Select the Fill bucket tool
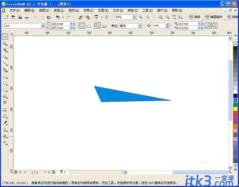Screen dimensions: 239x187 tap(5, 136)
